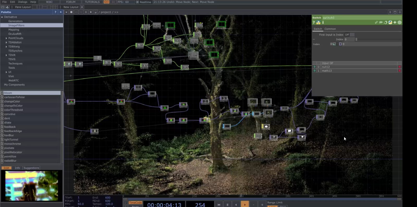Toggle the power O|I button in top bar
This screenshot has height=207, width=417.
point(106,2)
